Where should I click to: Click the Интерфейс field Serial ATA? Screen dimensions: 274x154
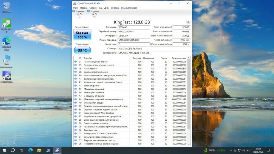point(133,36)
